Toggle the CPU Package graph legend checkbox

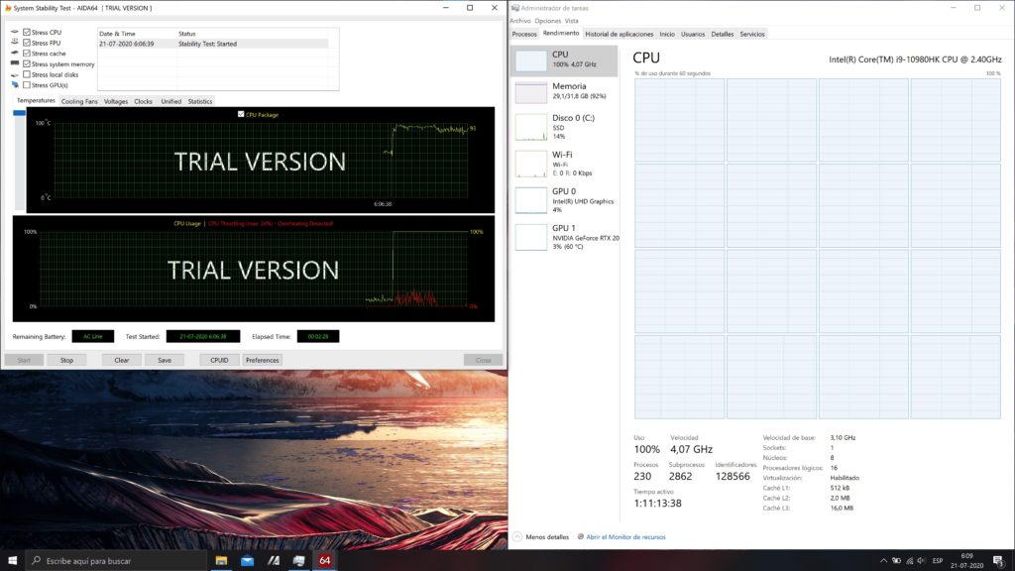tap(241, 114)
